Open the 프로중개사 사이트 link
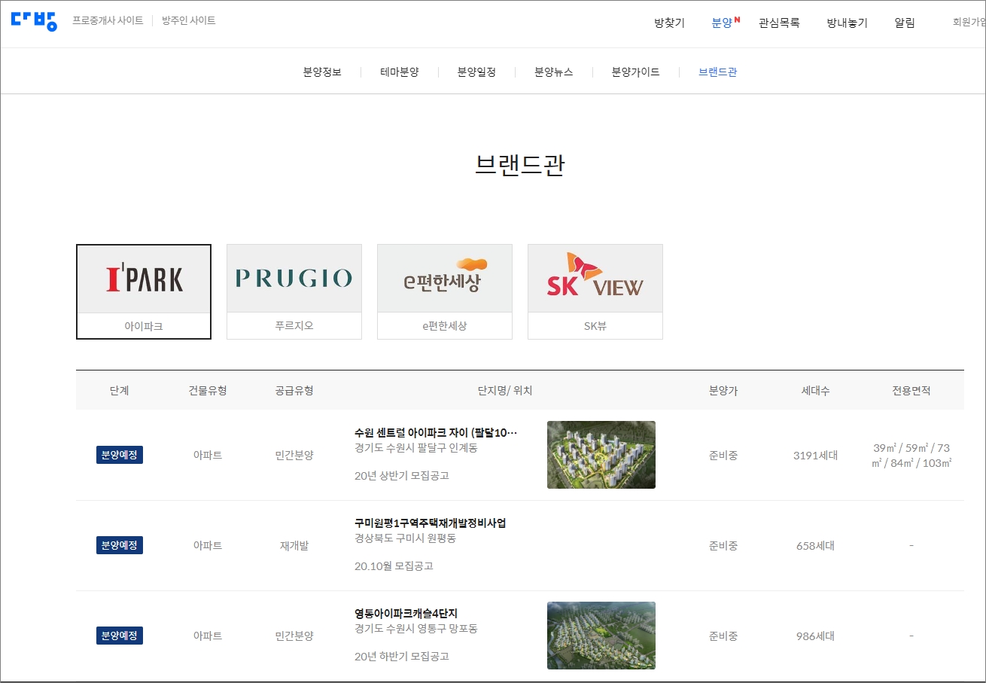Screen dimensions: 986x683 click(108, 21)
